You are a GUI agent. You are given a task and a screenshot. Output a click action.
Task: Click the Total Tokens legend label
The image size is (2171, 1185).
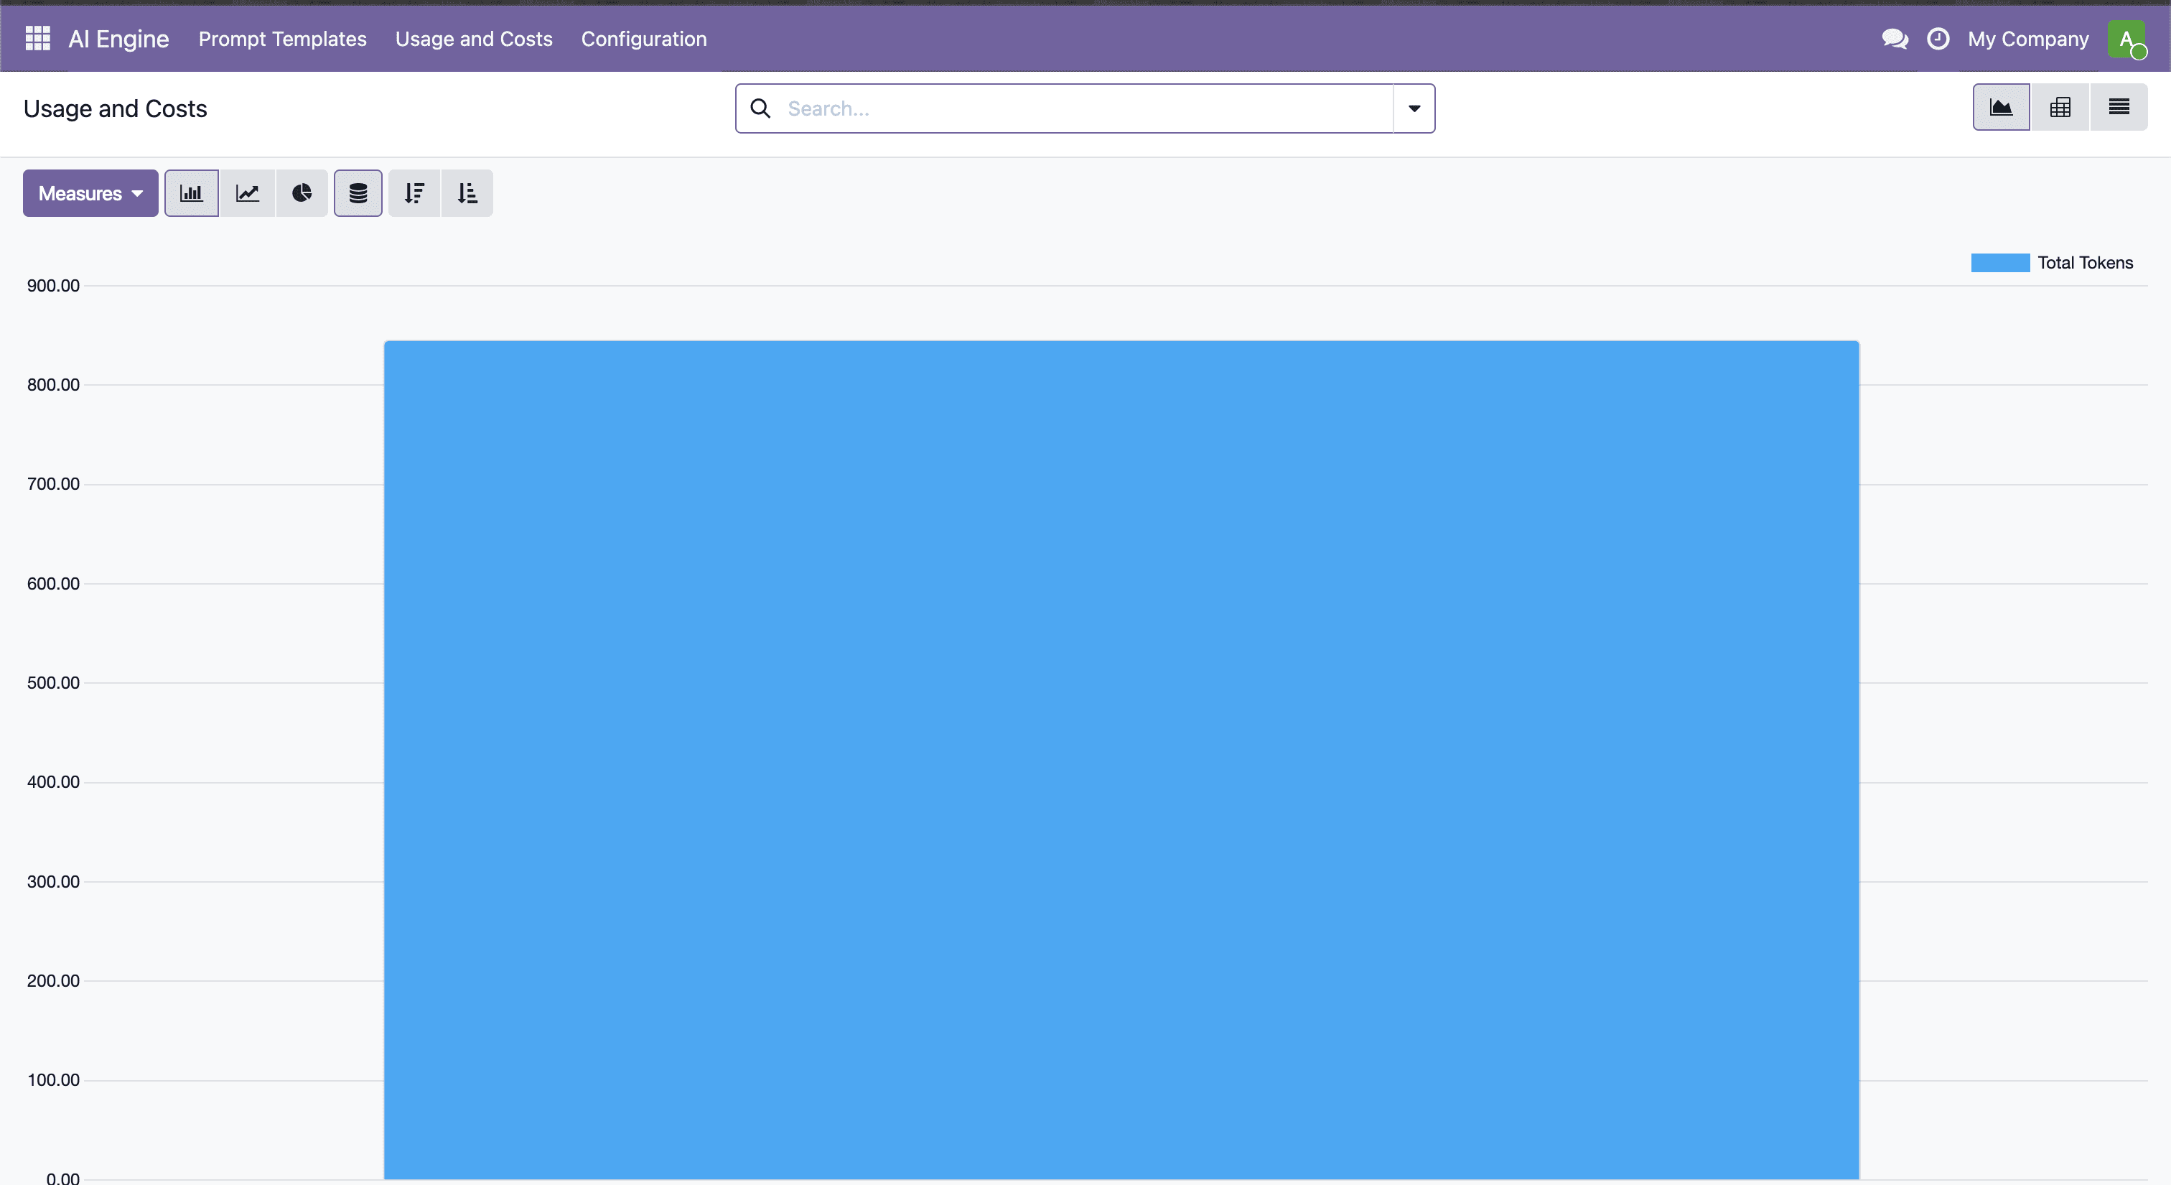pos(2085,263)
